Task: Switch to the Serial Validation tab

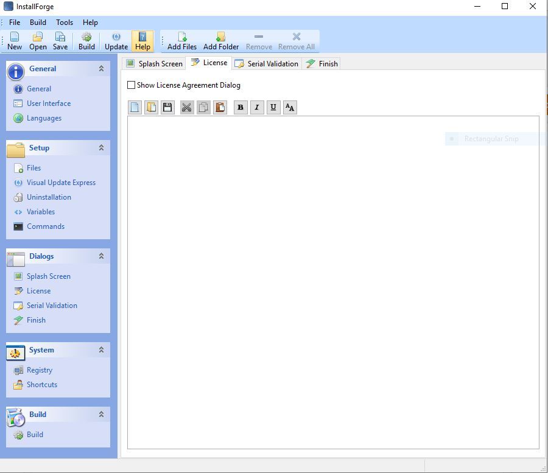Action: tap(266, 63)
